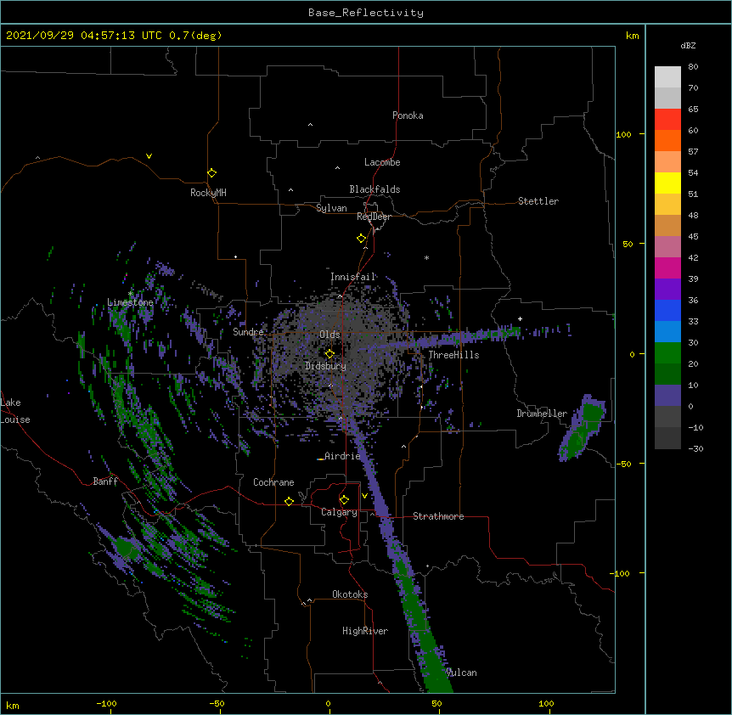Click the yellow diamond marker south of RedDeer
Image resolution: width=732 pixels, height=715 pixels.
point(362,239)
